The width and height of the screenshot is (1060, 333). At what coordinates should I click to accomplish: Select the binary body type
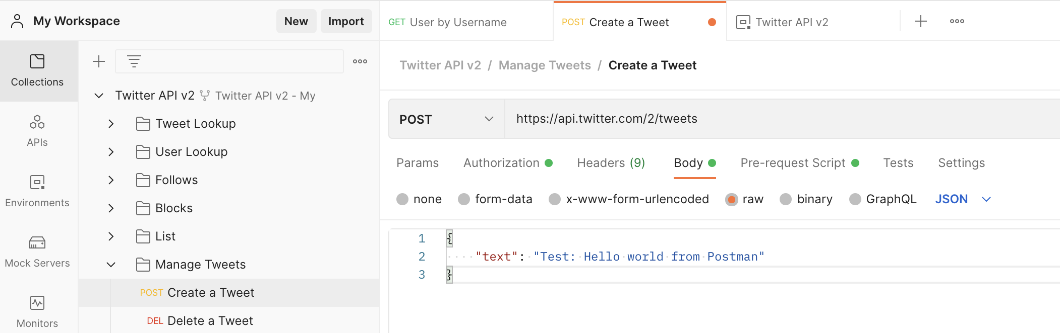(x=786, y=199)
